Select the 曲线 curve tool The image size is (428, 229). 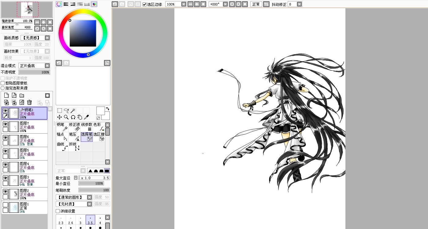[x=62, y=146]
